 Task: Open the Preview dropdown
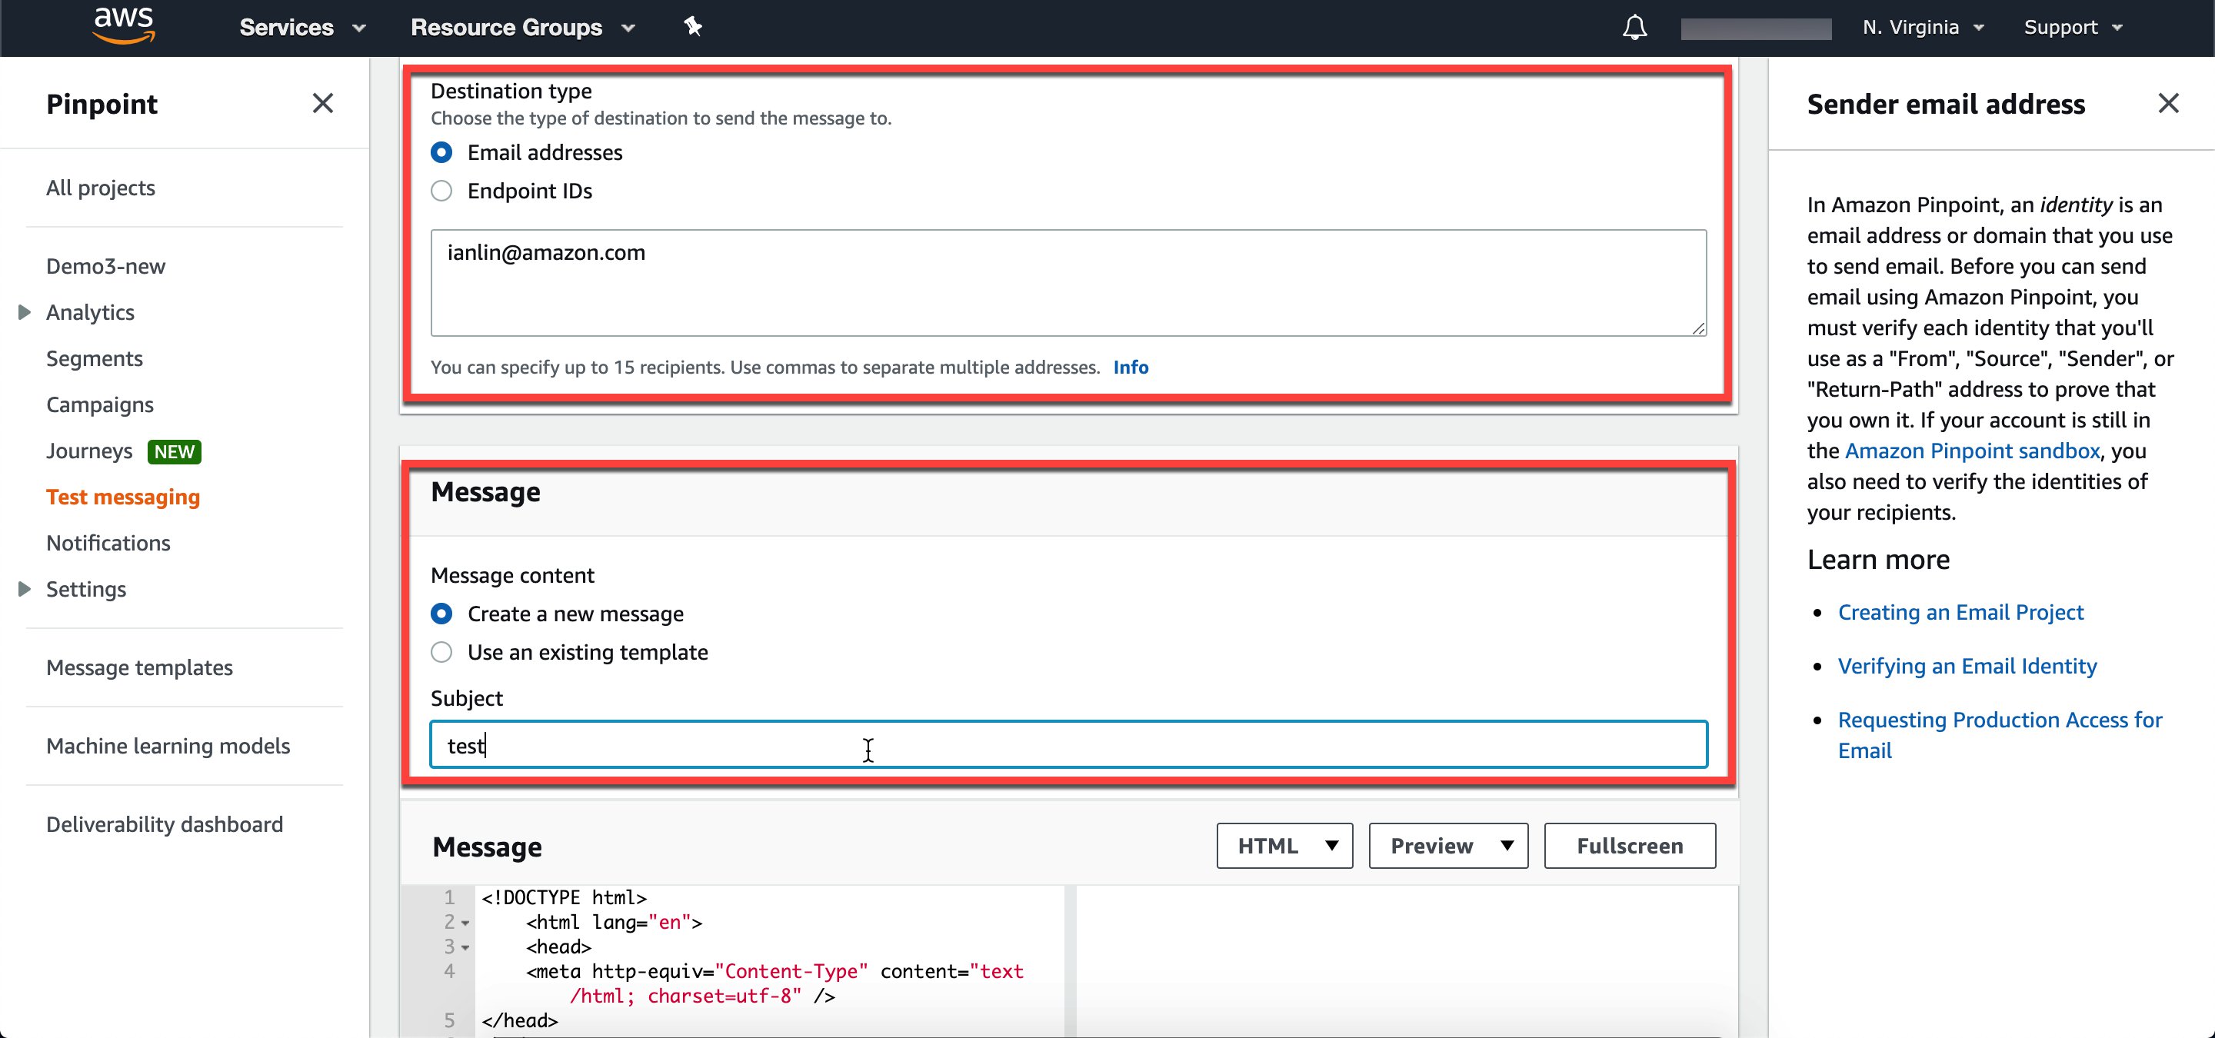tap(1448, 846)
